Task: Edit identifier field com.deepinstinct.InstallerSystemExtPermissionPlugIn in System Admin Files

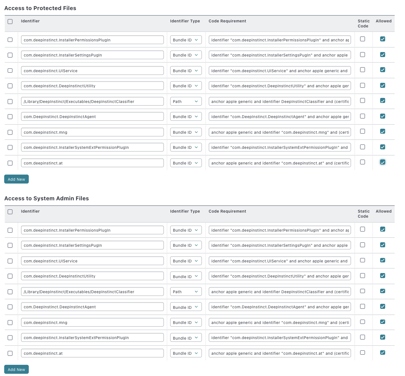Action: [92, 337]
